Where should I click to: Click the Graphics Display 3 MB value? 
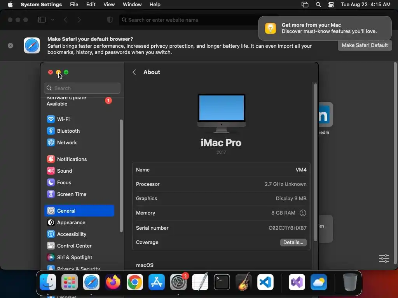pyautogui.click(x=291, y=199)
